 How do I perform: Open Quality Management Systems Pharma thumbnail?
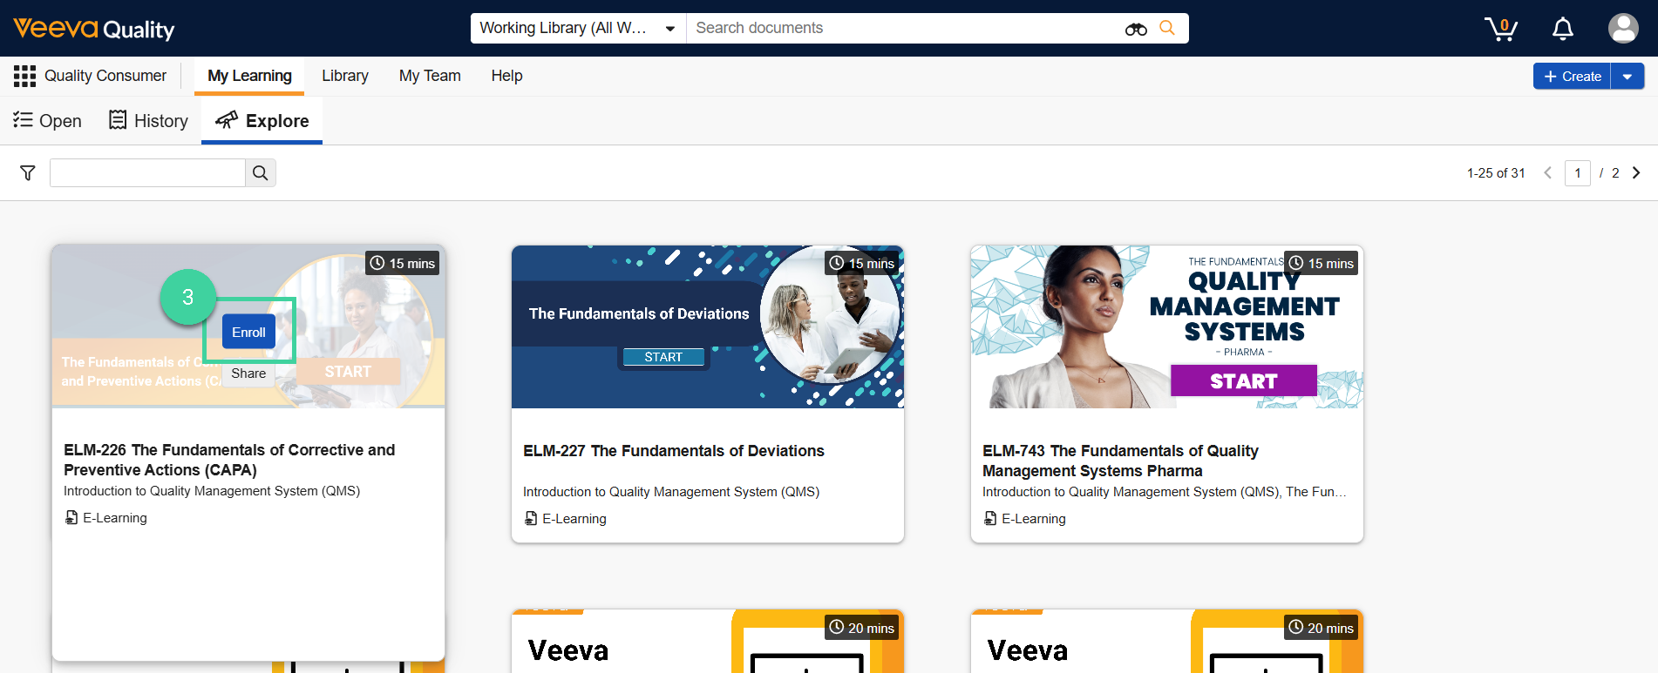pyautogui.click(x=1166, y=326)
